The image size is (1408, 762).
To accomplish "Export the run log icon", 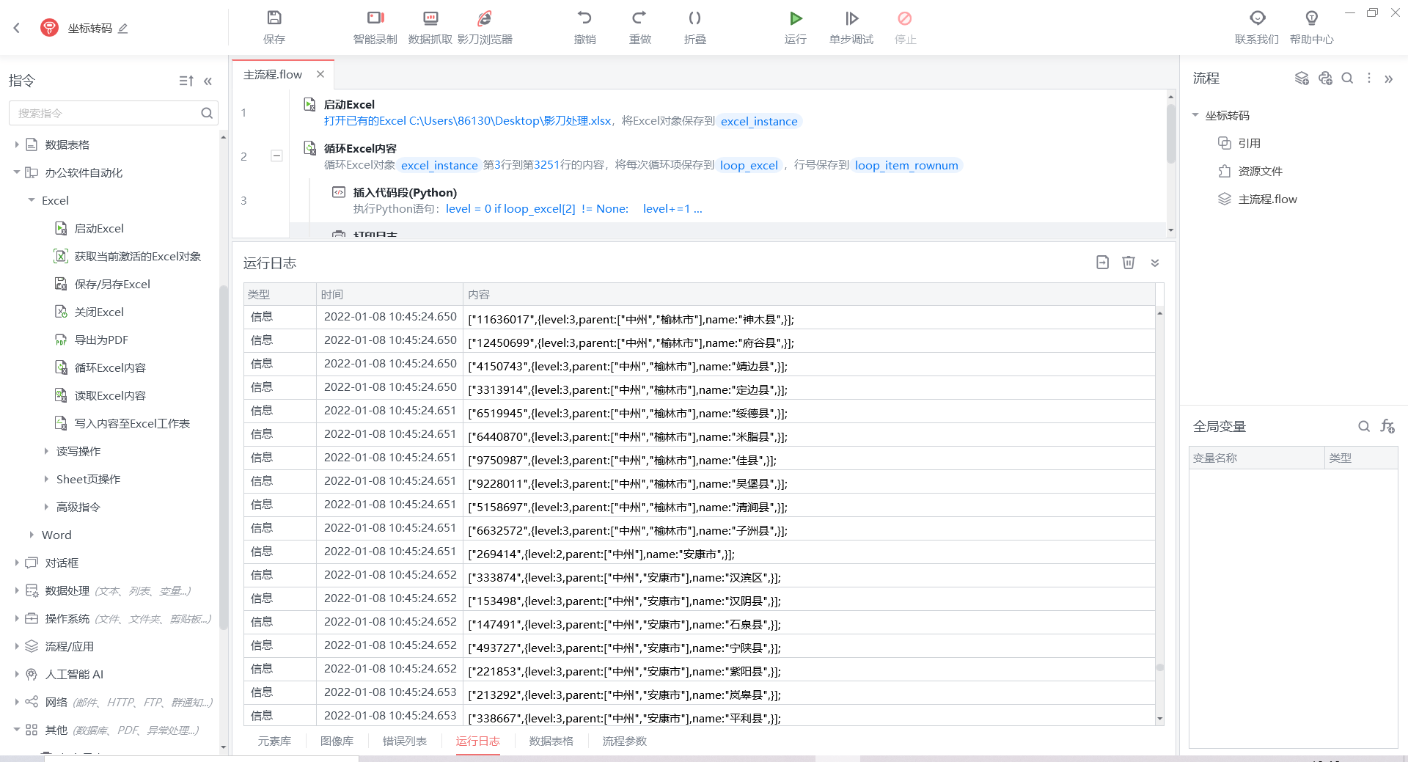I will (x=1102, y=263).
